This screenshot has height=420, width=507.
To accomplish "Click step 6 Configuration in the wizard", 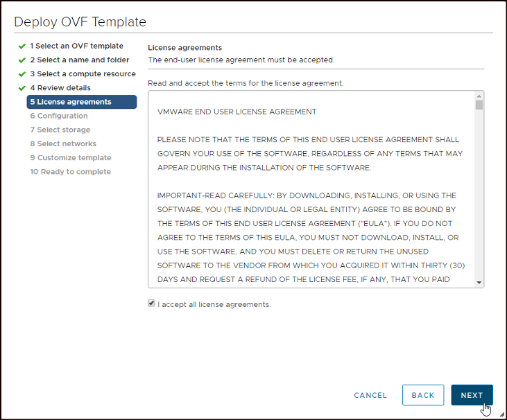I will (x=59, y=116).
